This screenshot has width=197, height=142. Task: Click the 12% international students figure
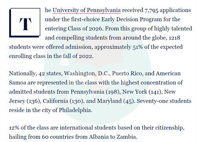[14, 128]
